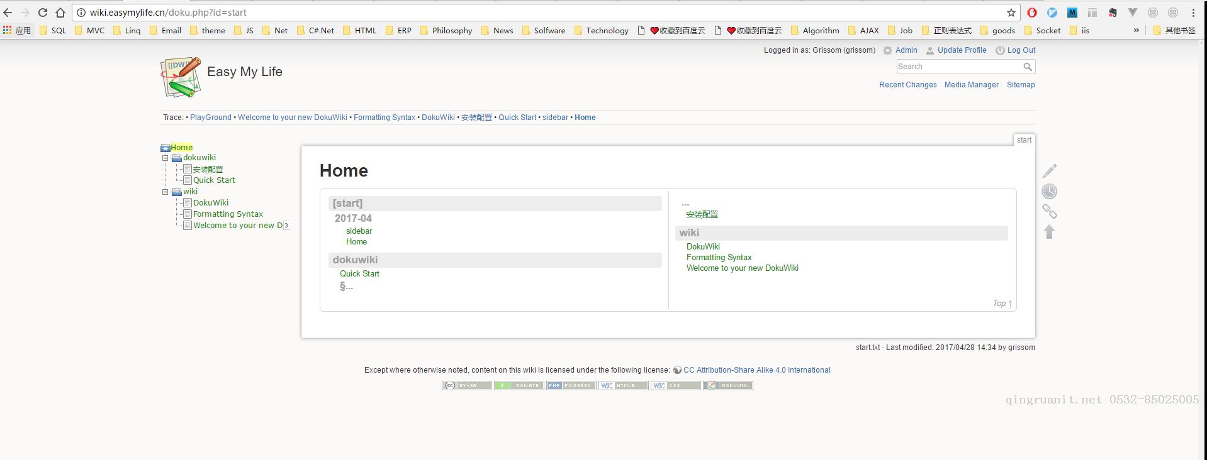Open the Technology bookmark folder
The height and width of the screenshot is (460, 1207).
coord(601,30)
